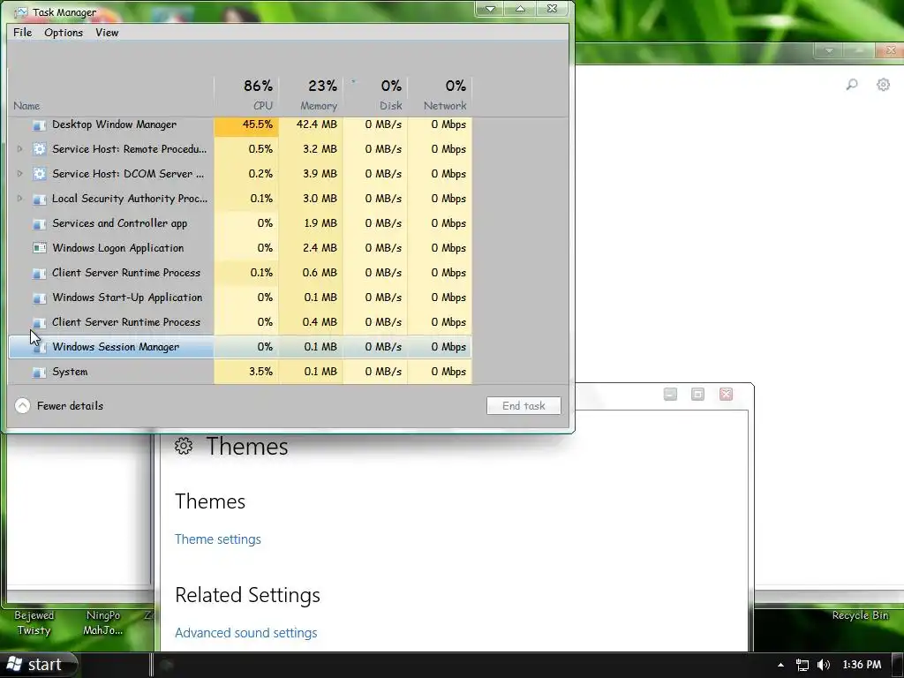Click the Task Manager title bar icon
This screenshot has width=904, height=678.
tap(21, 12)
